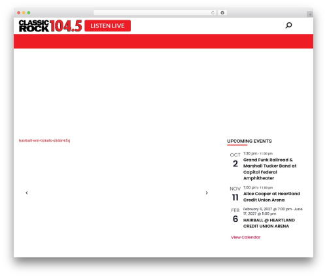This screenshot has height=277, width=327.
Task: Go to next slide arrow
Action: [207, 193]
